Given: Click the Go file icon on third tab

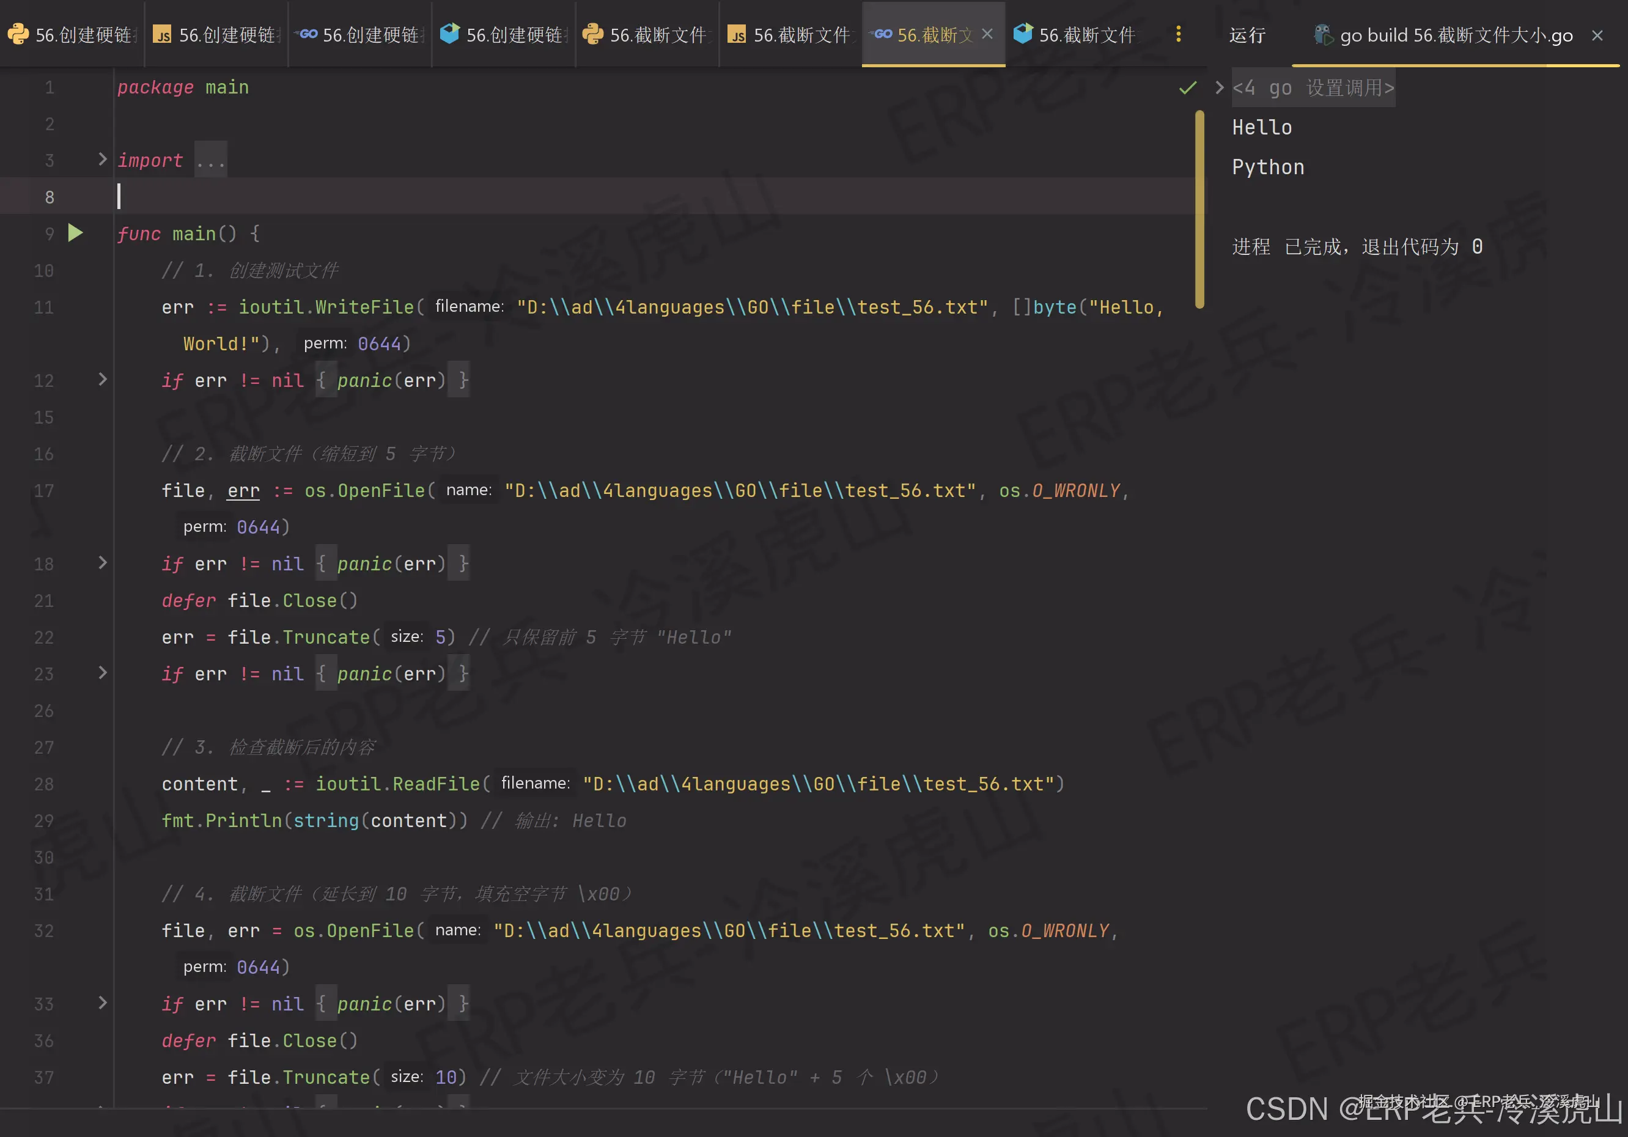Looking at the screenshot, I should [x=307, y=34].
